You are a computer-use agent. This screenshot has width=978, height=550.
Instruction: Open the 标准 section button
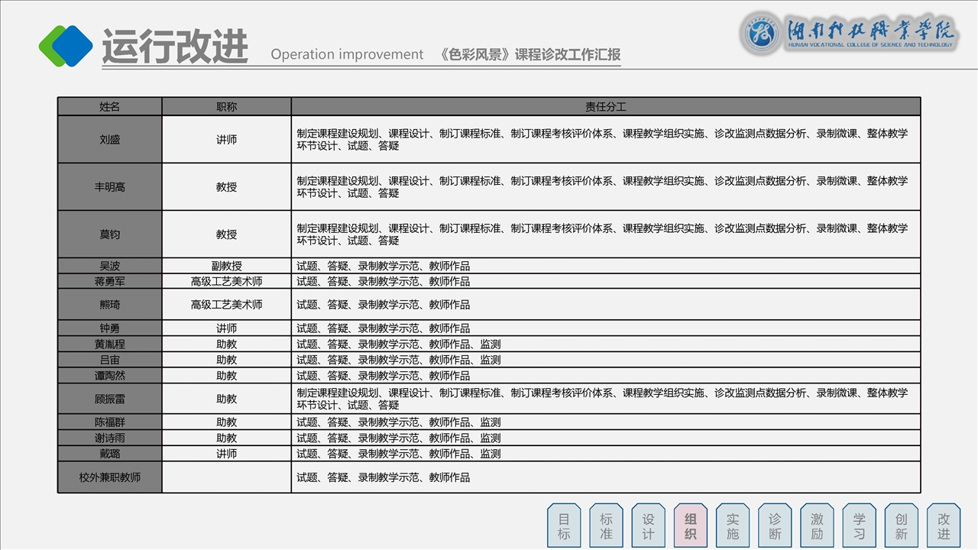pyautogui.click(x=606, y=526)
